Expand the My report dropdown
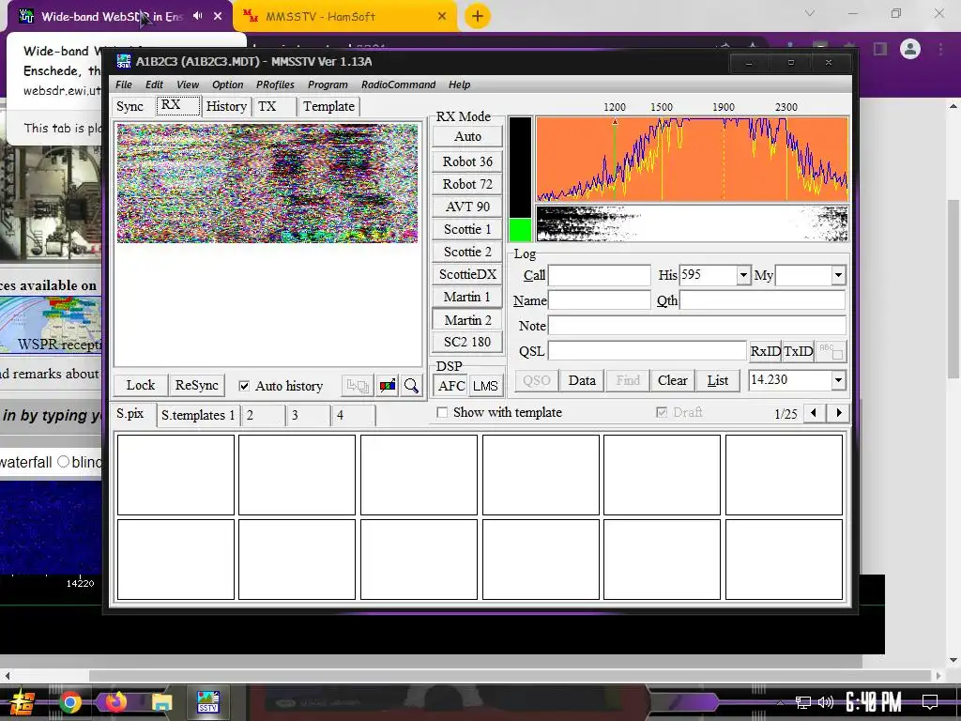 pyautogui.click(x=838, y=275)
